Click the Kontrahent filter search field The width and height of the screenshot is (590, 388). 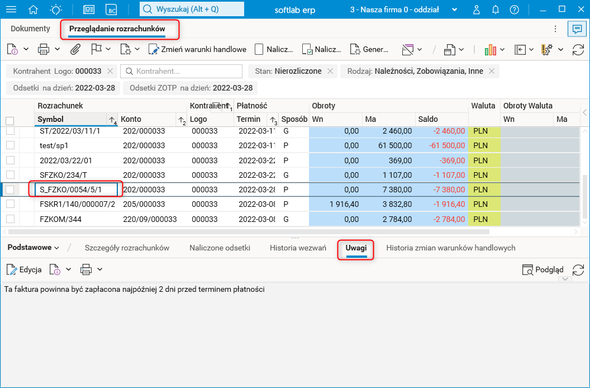[x=182, y=72]
